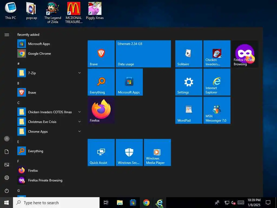Open Settings gear in the Start sidebar
This screenshot has width=277, height=208.
pos(7,178)
